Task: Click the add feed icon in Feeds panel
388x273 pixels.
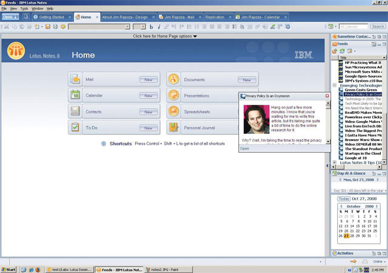Action: (x=335, y=51)
